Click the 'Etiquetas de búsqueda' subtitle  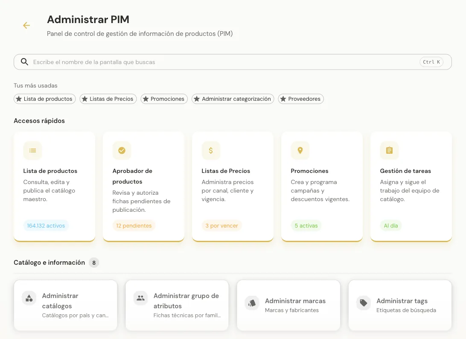click(406, 310)
